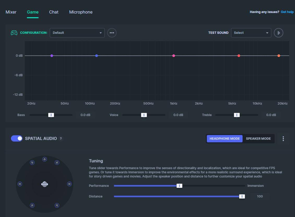Screen dimensions: 295x217
Task: Click the bottom-right rear speaker icon
Action: click(57, 205)
